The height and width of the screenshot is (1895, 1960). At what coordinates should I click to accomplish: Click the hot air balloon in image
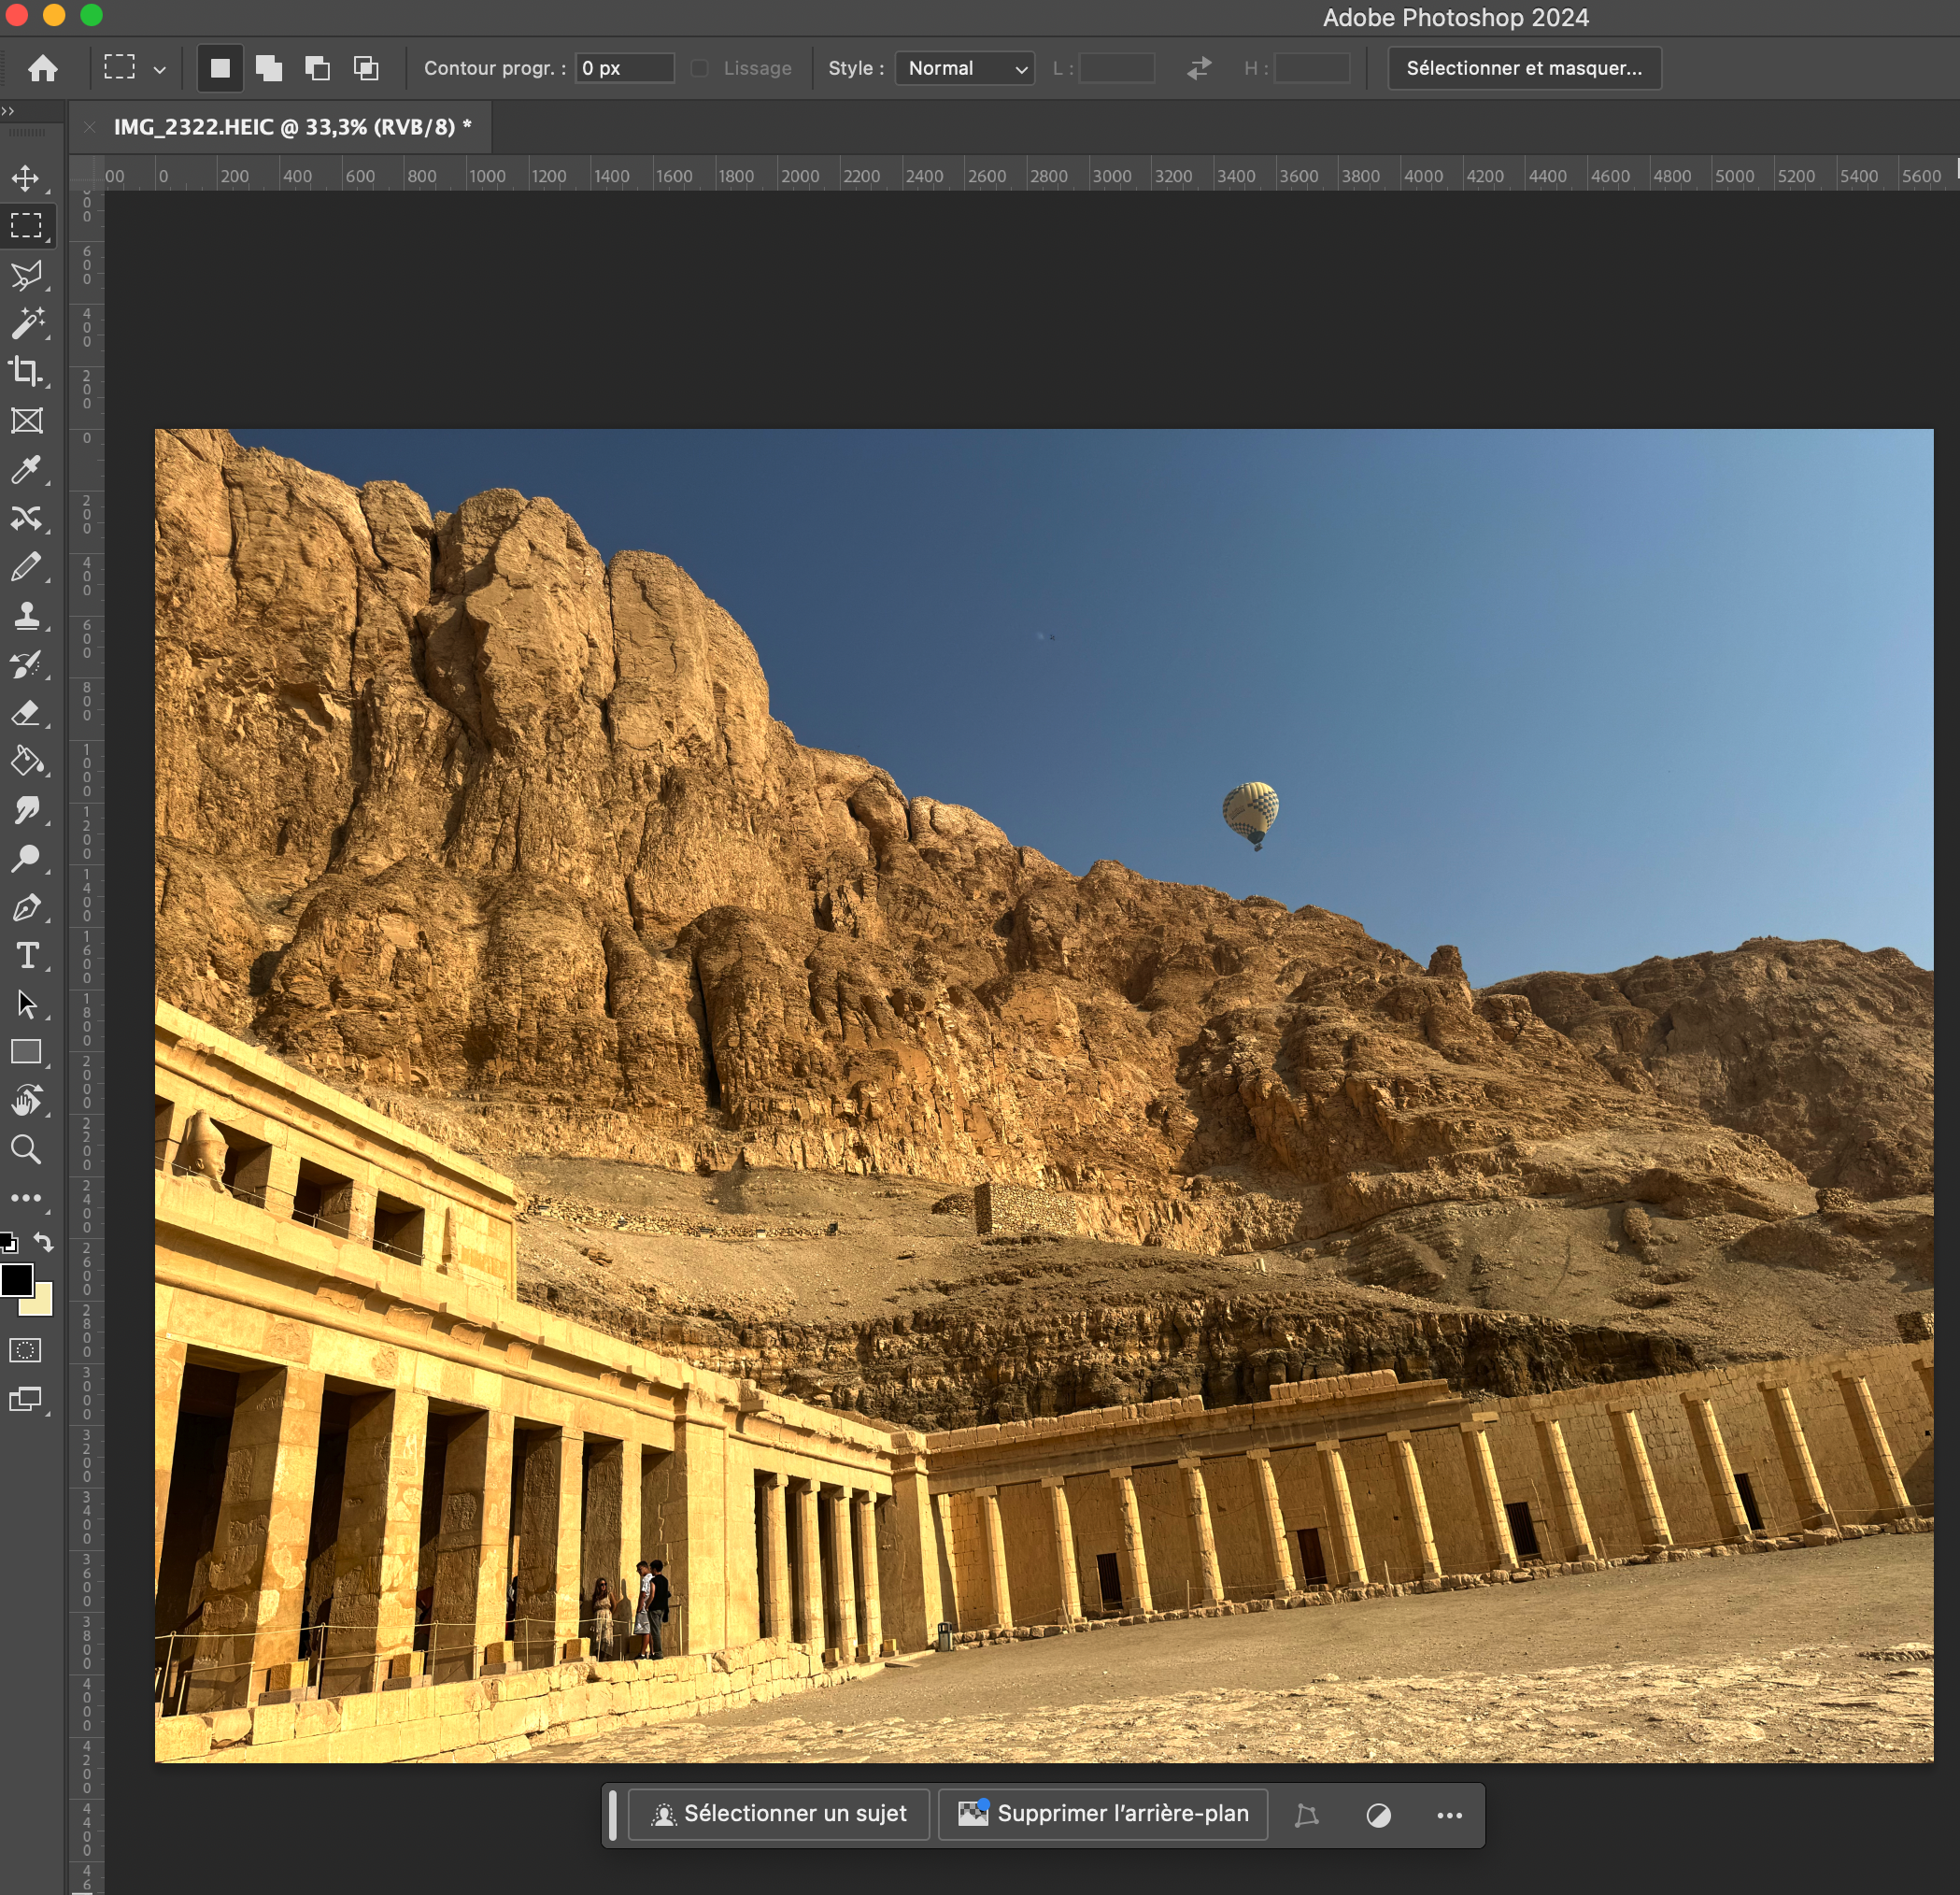[x=1251, y=814]
